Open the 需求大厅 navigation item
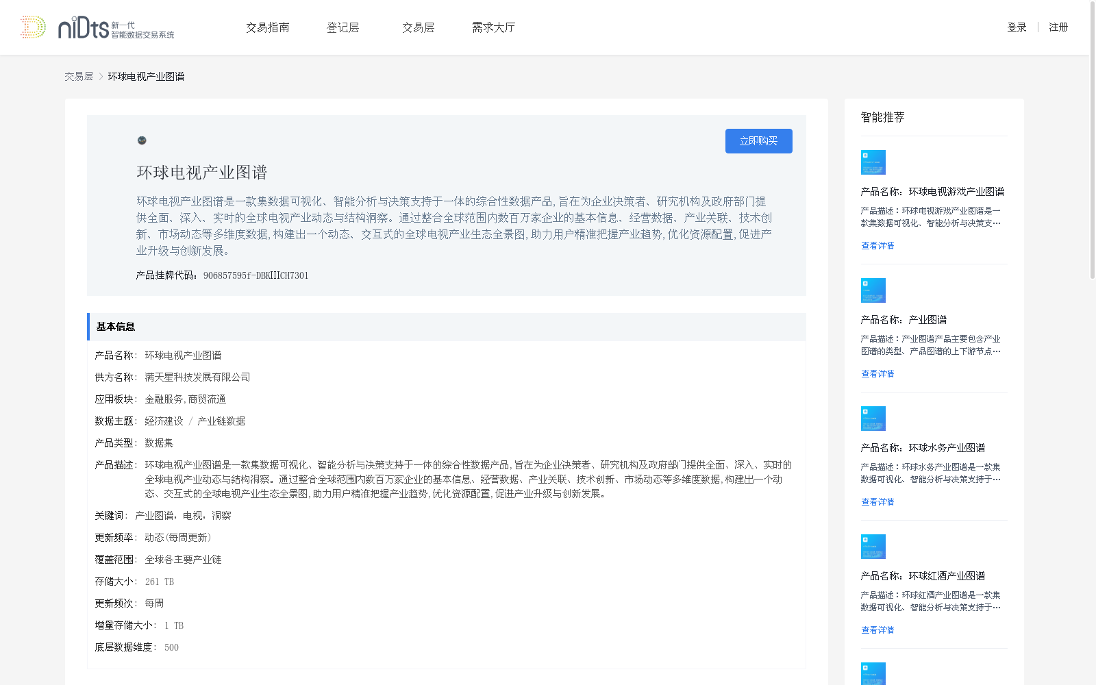 tap(494, 27)
